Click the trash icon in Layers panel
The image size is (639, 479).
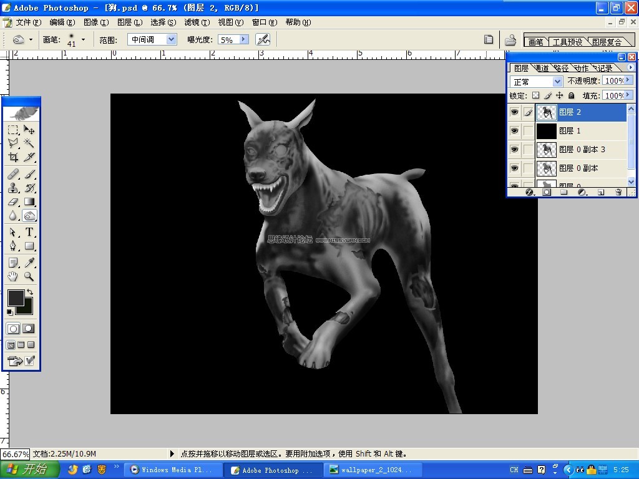(x=618, y=192)
